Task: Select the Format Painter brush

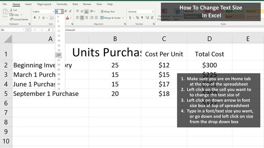Action: pos(11,19)
